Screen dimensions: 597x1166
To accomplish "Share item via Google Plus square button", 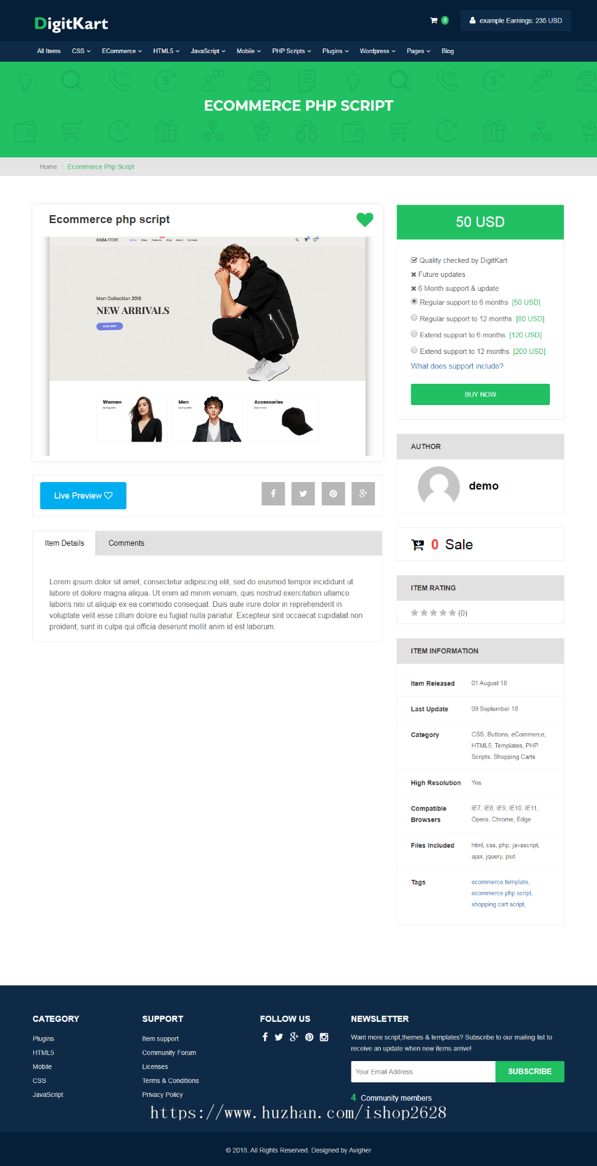I will click(363, 493).
